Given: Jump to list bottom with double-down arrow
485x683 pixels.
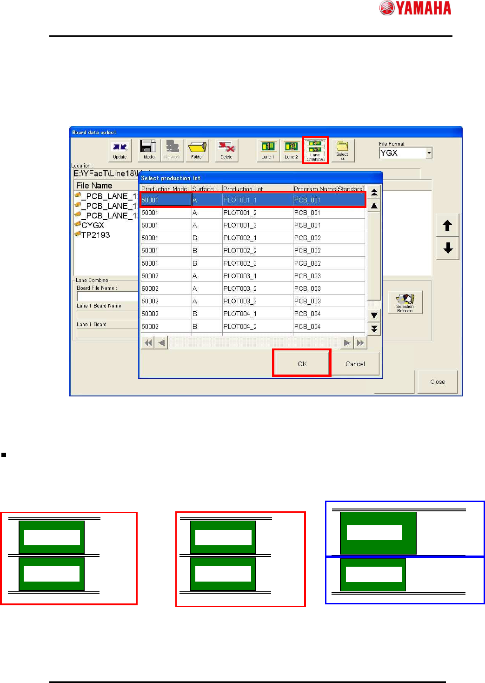Looking at the screenshot, I should pyautogui.click(x=374, y=328).
